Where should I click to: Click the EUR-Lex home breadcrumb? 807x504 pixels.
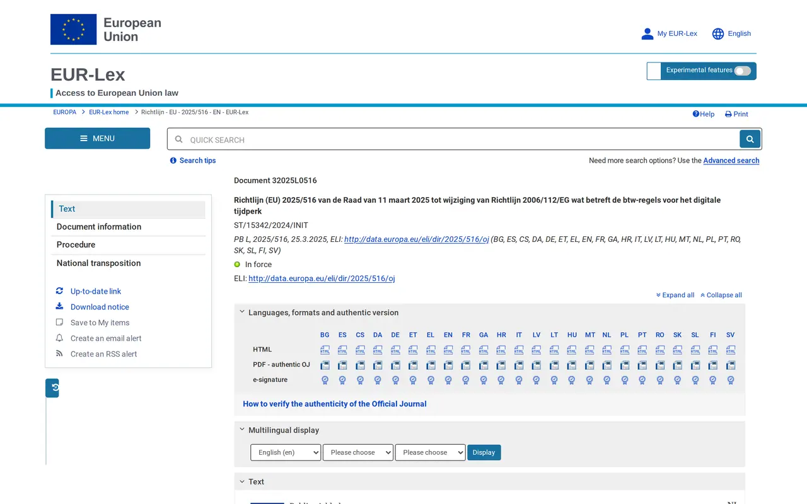point(108,112)
